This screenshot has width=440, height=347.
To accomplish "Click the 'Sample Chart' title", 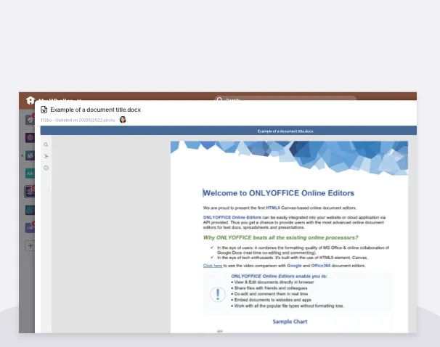I will click(x=290, y=322).
